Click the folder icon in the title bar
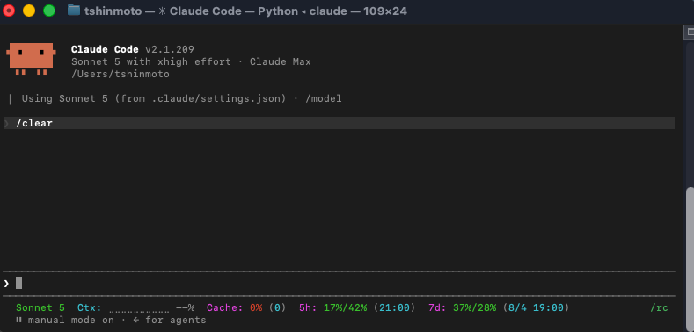The image size is (694, 332). [74, 11]
